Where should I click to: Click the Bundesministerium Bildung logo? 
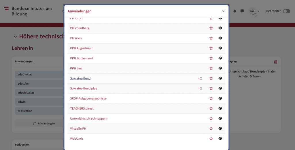pos(28,11)
